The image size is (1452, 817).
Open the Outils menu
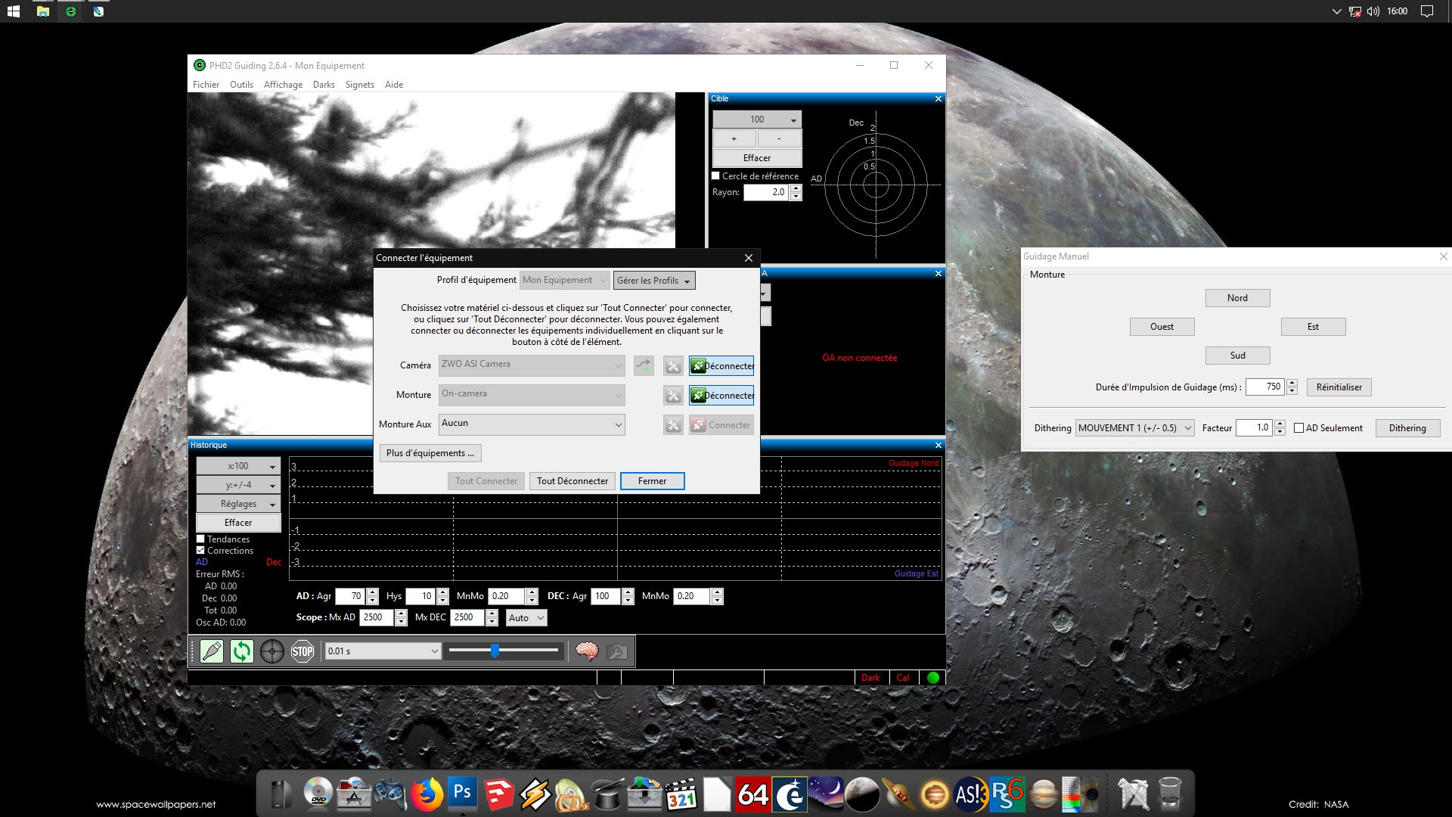click(241, 85)
